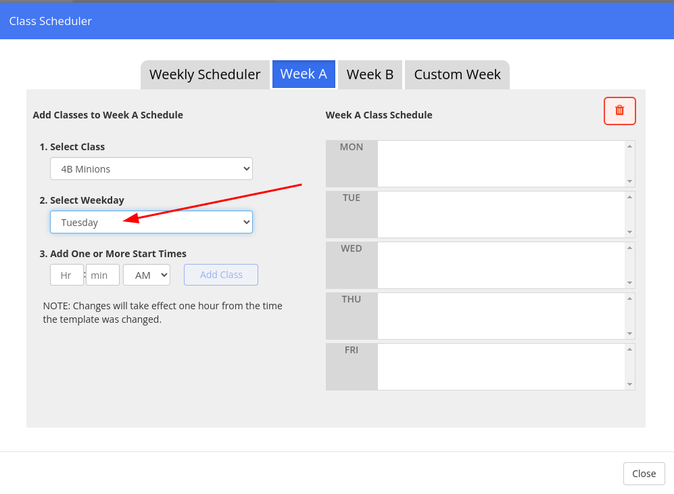Click the '1. Select Class' label
The width and height of the screenshot is (674, 494).
[x=72, y=147]
